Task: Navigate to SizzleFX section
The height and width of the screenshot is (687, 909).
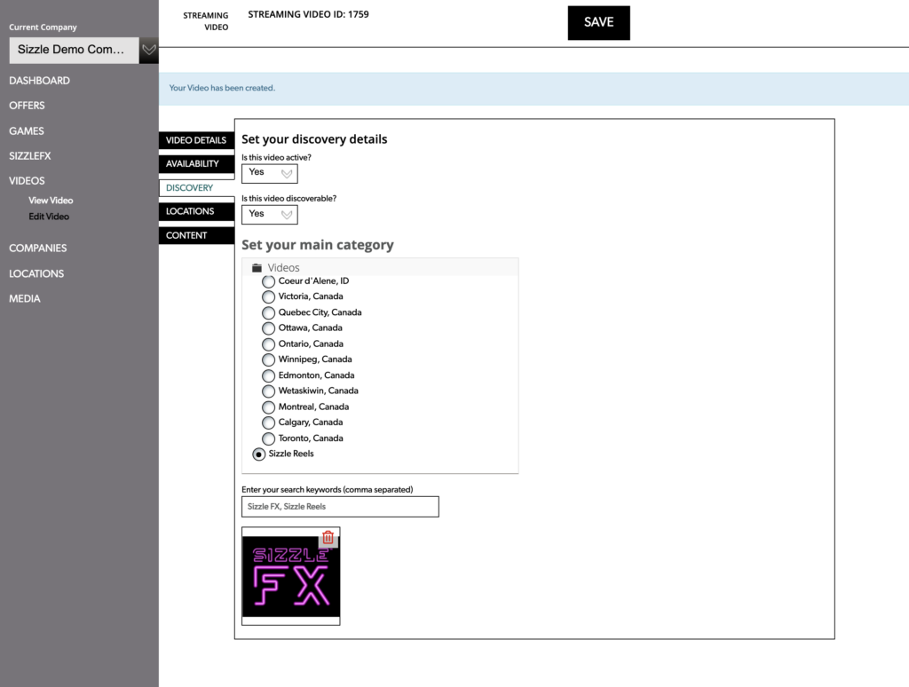Action: pyautogui.click(x=29, y=156)
